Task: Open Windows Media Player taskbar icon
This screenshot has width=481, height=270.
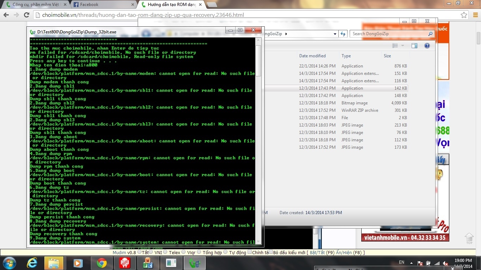Action: click(78, 263)
